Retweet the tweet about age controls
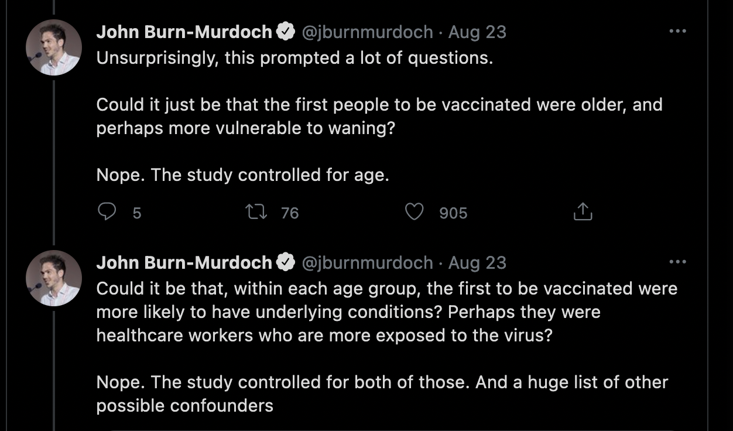The height and width of the screenshot is (431, 733). point(258,213)
